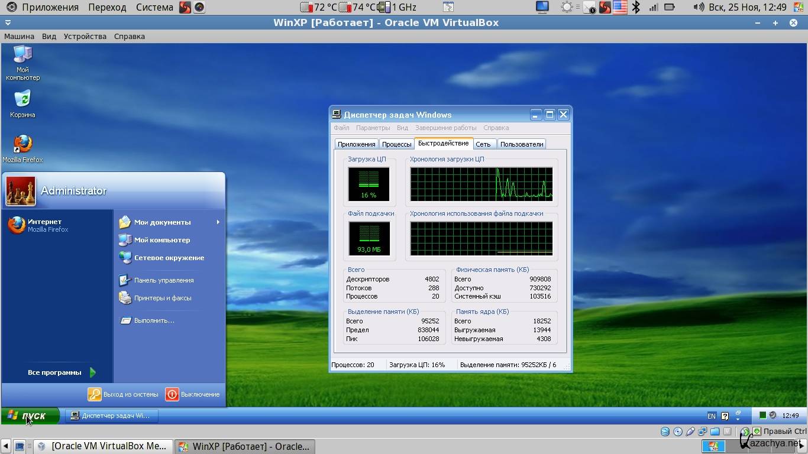The height and width of the screenshot is (454, 808).
Task: Click the VirtualBox hard disk status icon
Action: coord(665,432)
